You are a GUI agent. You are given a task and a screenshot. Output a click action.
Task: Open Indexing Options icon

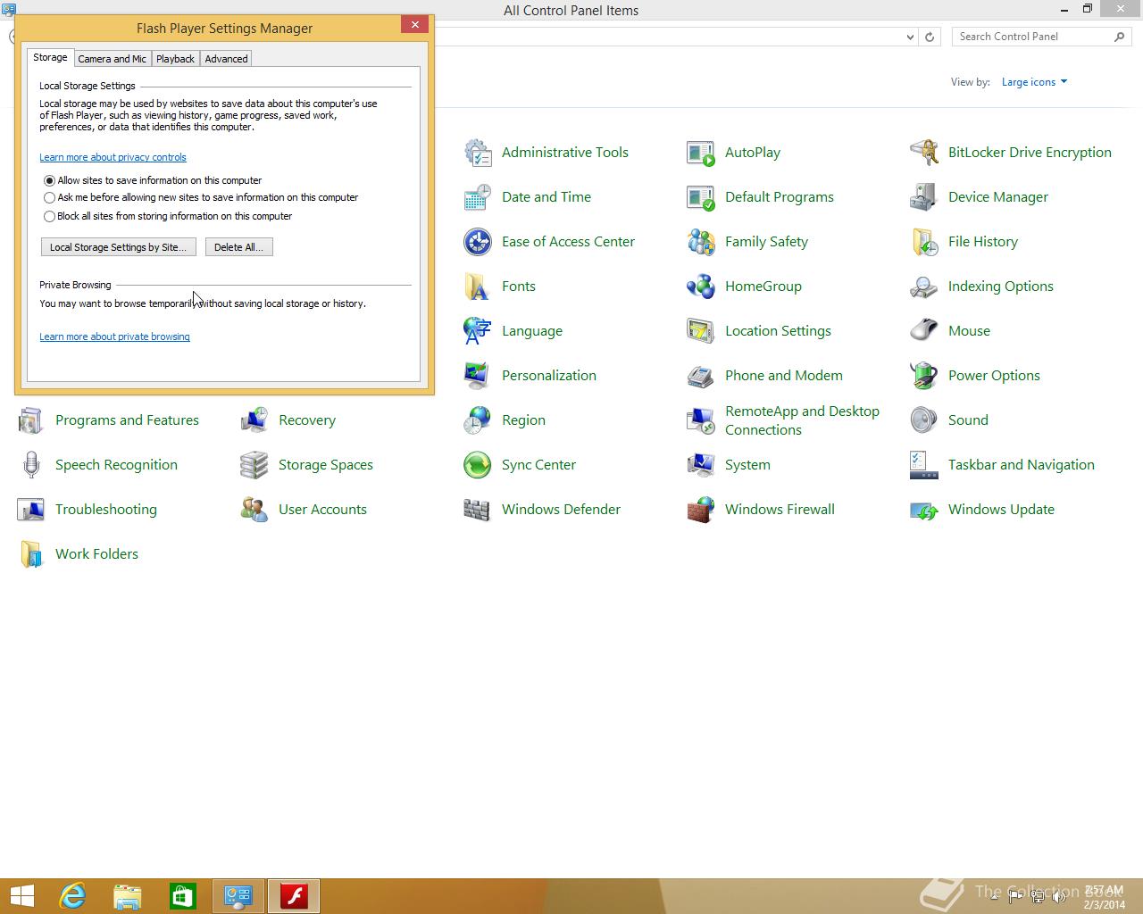point(924,287)
